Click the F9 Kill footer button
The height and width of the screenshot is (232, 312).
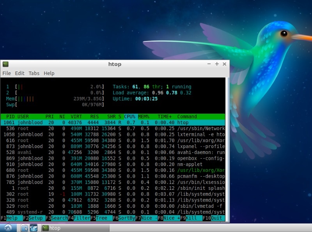(191, 218)
